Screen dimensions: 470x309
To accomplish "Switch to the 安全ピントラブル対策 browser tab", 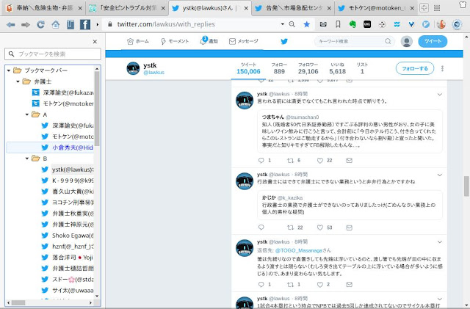I will (127, 8).
